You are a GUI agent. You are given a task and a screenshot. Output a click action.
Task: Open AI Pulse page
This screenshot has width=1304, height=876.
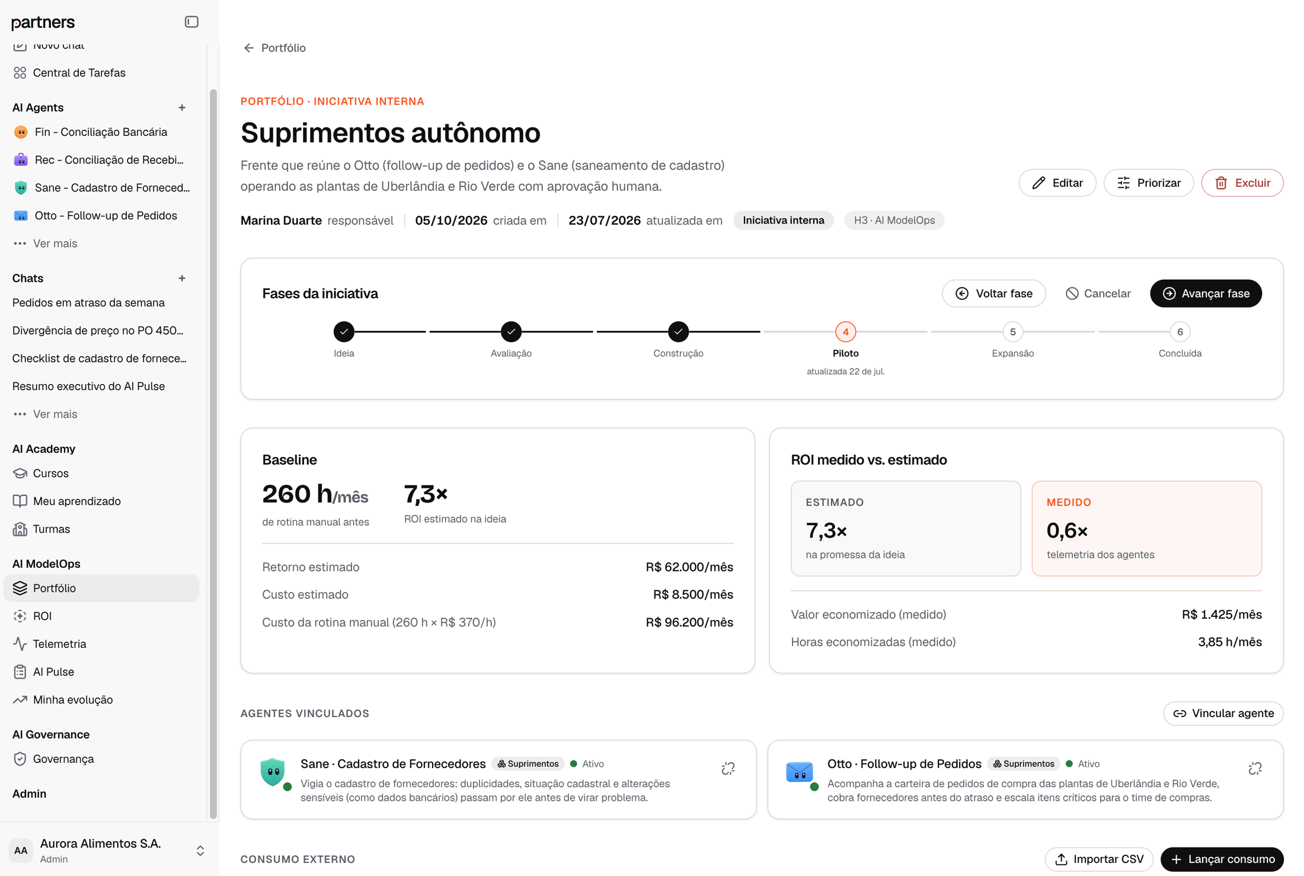pyautogui.click(x=101, y=672)
